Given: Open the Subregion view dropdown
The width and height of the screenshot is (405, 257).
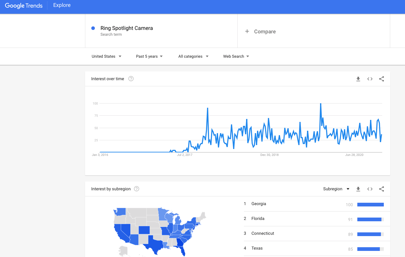Looking at the screenshot, I should coord(336,189).
